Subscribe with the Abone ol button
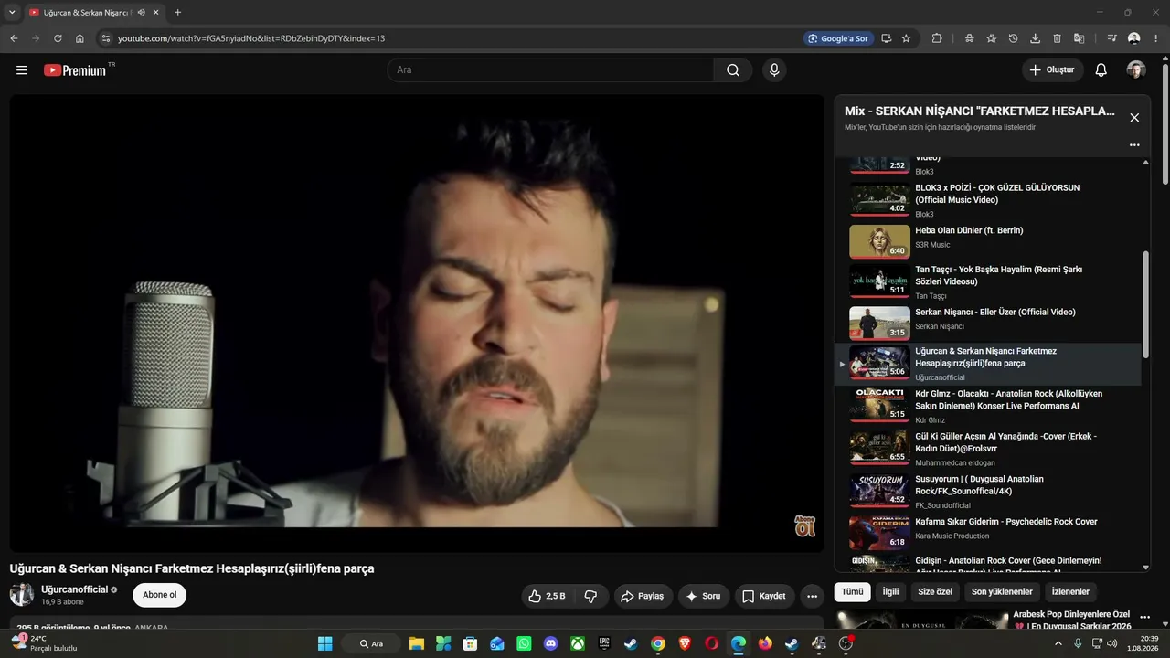The image size is (1170, 658). click(160, 595)
